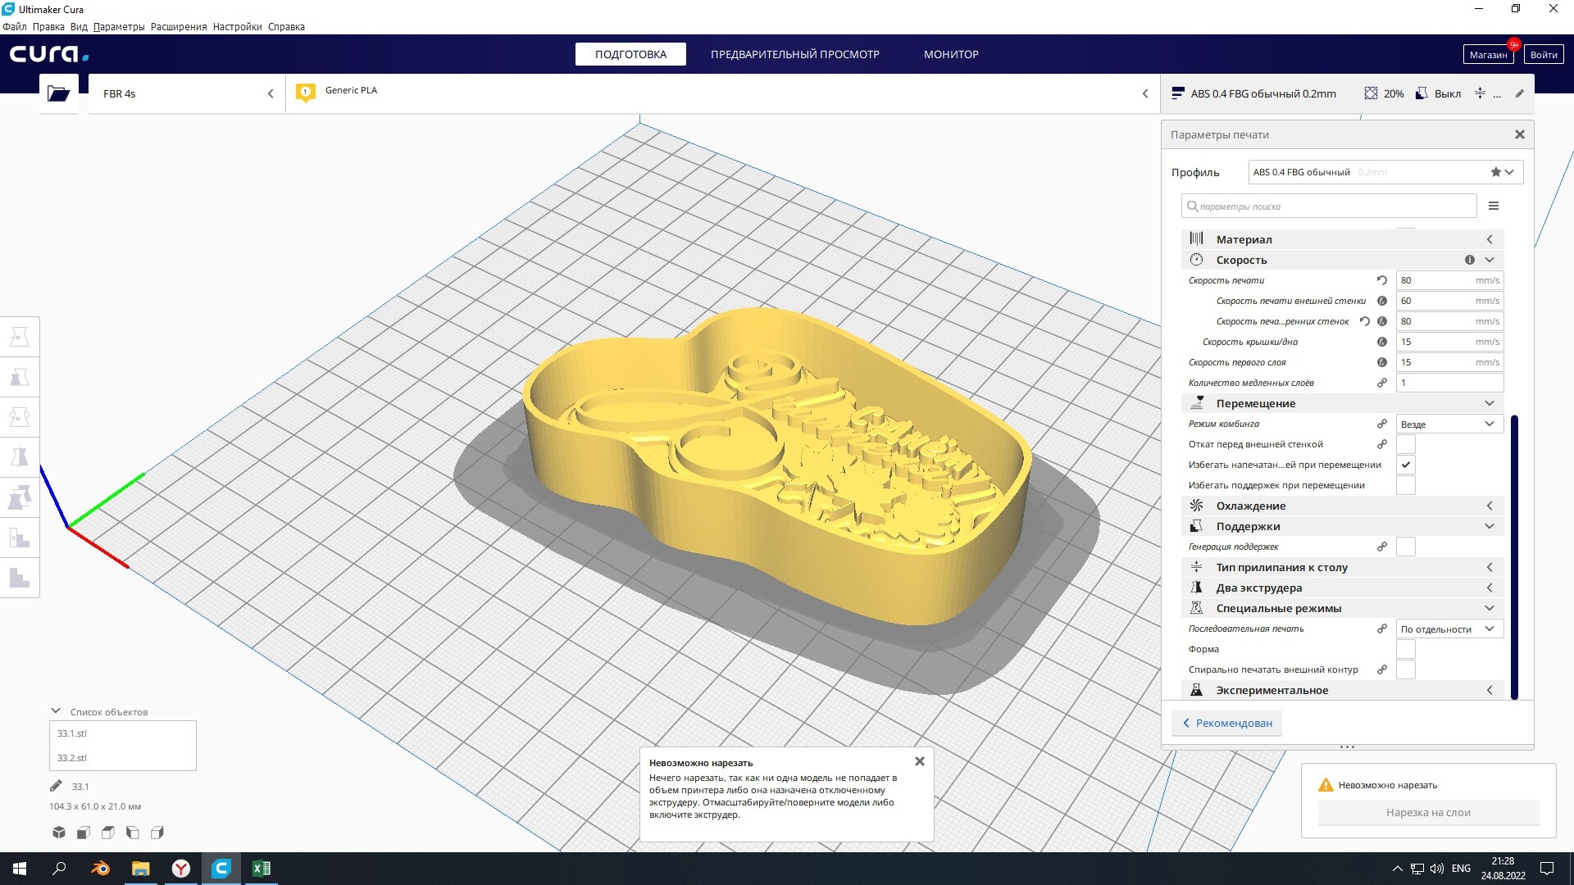Click the settings visibility hamburger icon
Image resolution: width=1574 pixels, height=885 pixels.
1493,206
